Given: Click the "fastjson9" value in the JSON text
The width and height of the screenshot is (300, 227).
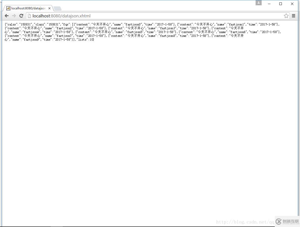Looking at the screenshot, I should pyautogui.click(x=32, y=40).
